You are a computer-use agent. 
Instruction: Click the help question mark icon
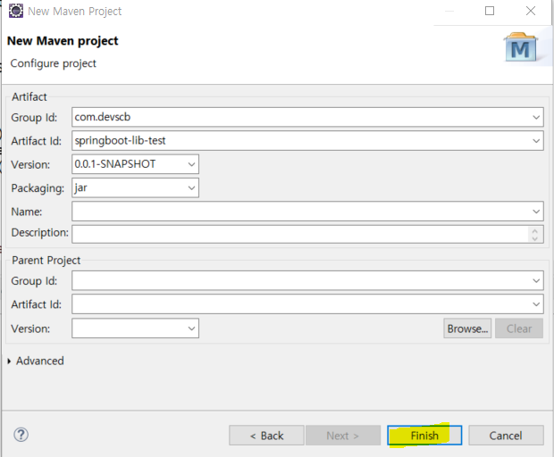click(x=21, y=435)
